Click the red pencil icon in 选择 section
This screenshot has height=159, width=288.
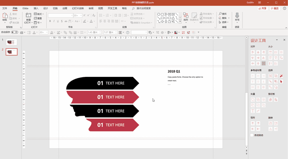(x=281, y=76)
